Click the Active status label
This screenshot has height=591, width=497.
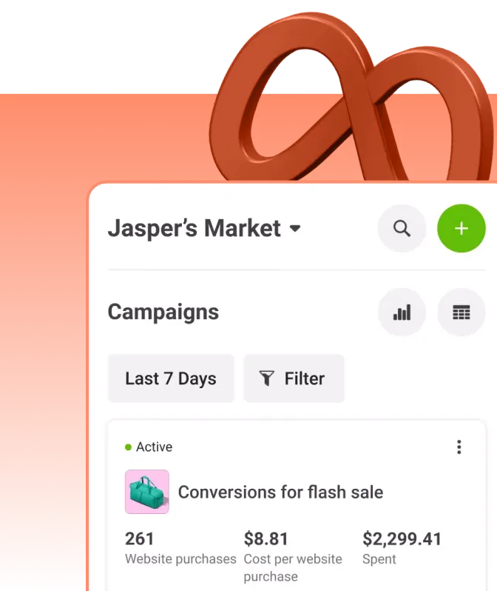155,447
